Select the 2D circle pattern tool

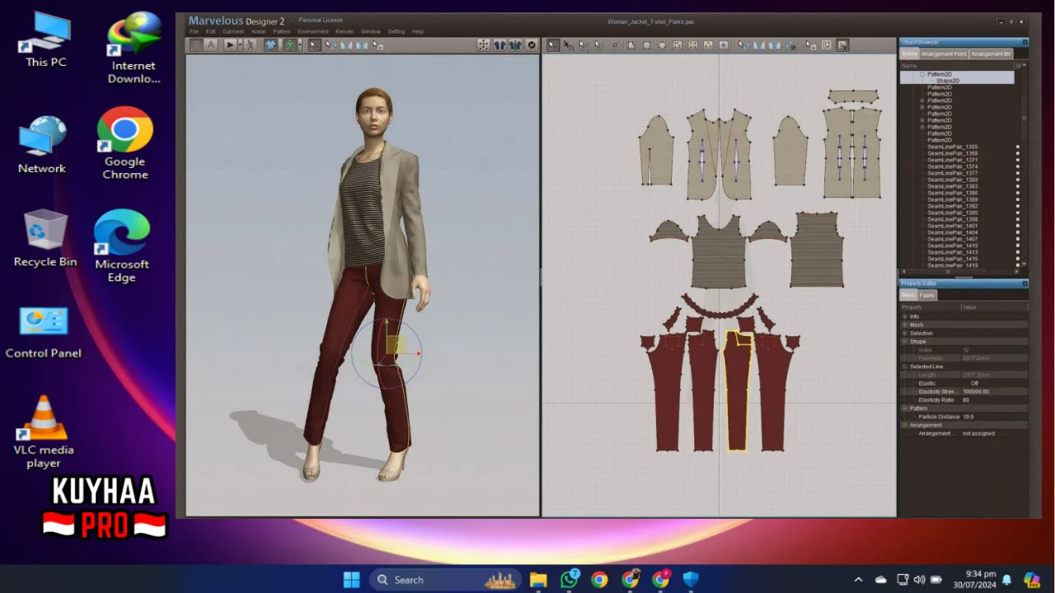[662, 44]
